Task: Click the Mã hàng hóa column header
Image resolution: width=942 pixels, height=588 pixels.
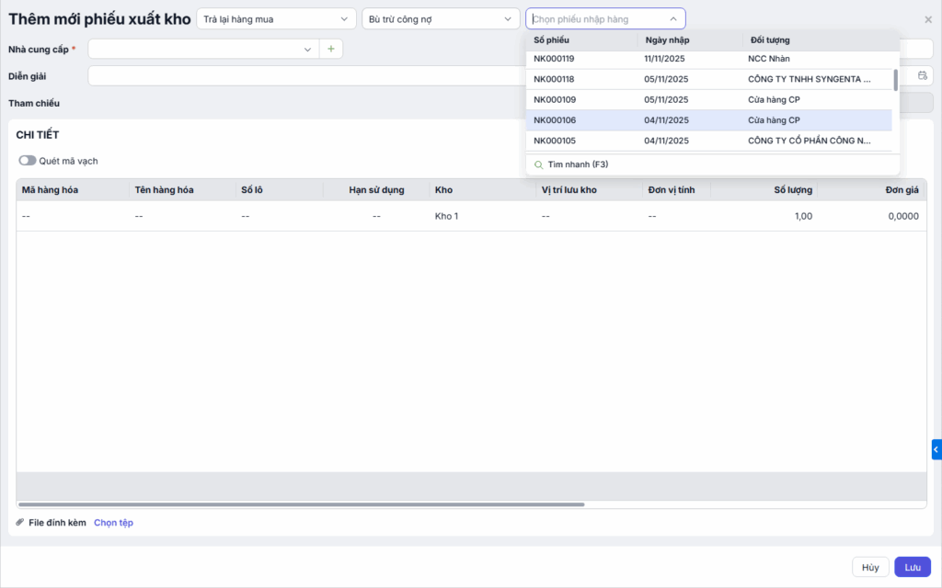Action: pyautogui.click(x=72, y=189)
